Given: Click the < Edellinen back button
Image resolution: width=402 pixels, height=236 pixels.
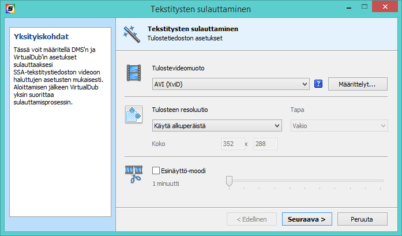Looking at the screenshot, I should [251, 219].
